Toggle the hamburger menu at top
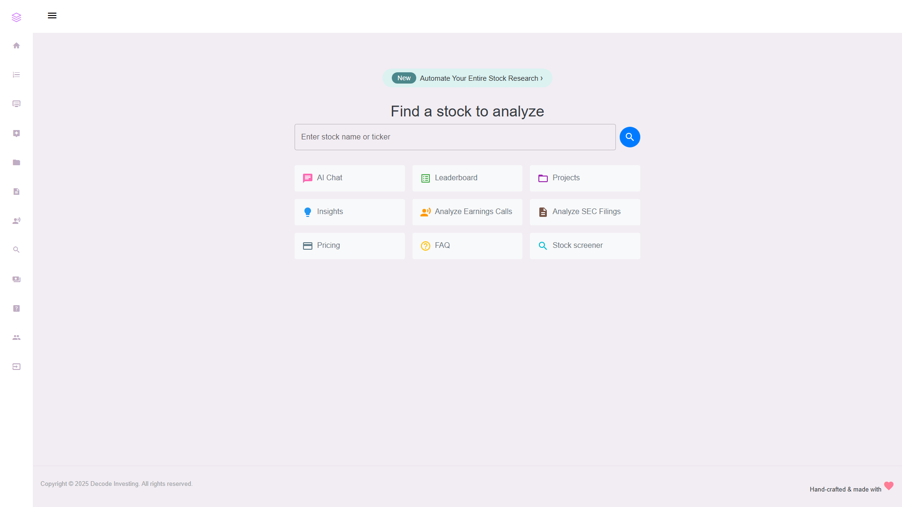The height and width of the screenshot is (507, 902). [52, 15]
